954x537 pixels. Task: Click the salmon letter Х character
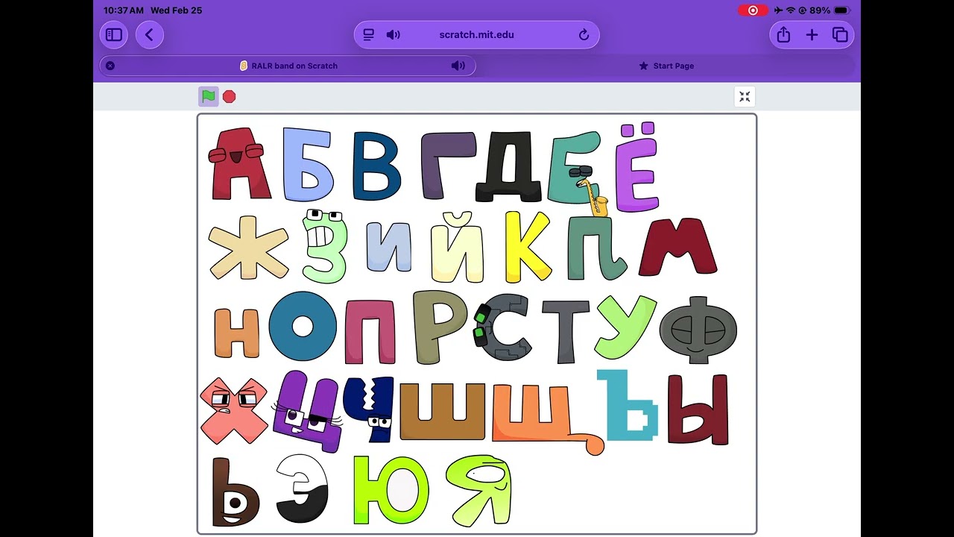point(234,411)
